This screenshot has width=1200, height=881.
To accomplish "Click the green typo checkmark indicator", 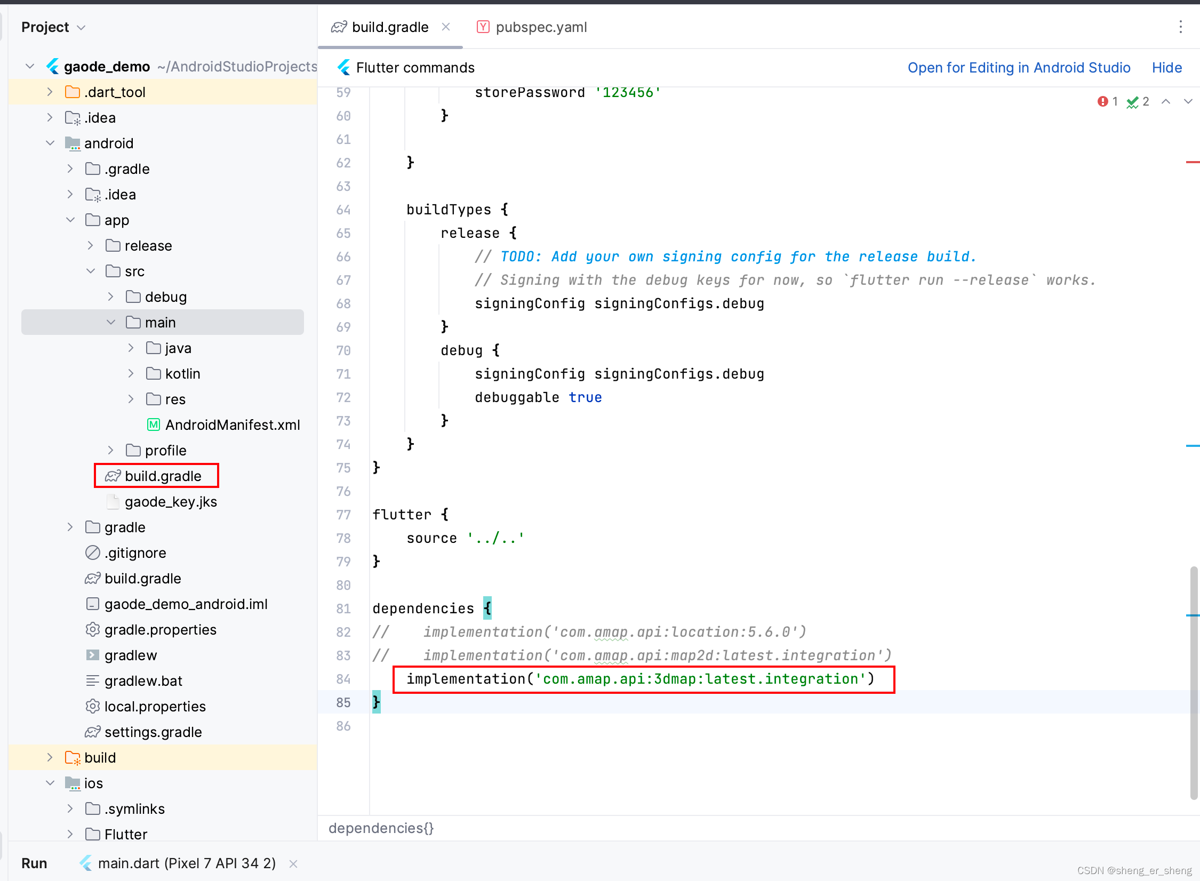I will pyautogui.click(x=1132, y=102).
